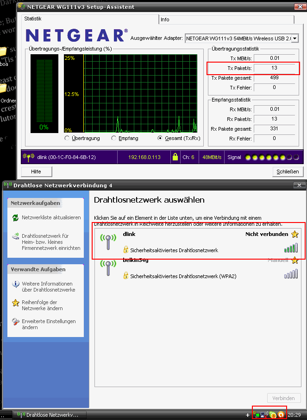Click the wireless network setup wizard icon
Viewport: 307px width, 420px height.
16,236
